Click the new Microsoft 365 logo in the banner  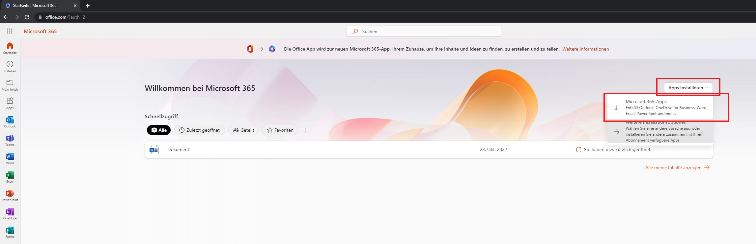pyautogui.click(x=272, y=49)
